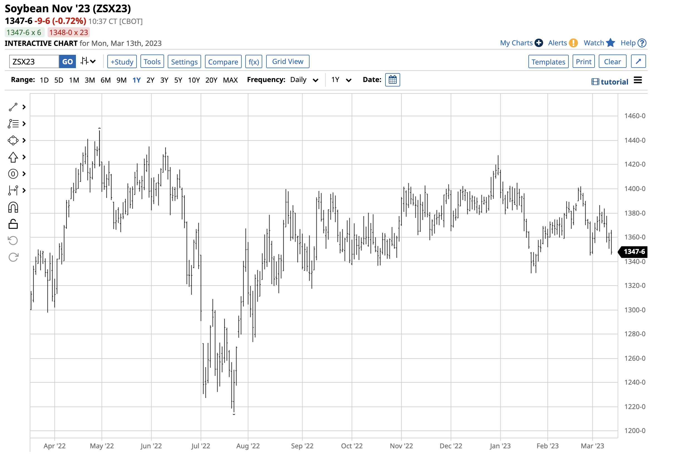Toggle the drawings lock icon
Screen dimensions: 678x475
[13, 224]
